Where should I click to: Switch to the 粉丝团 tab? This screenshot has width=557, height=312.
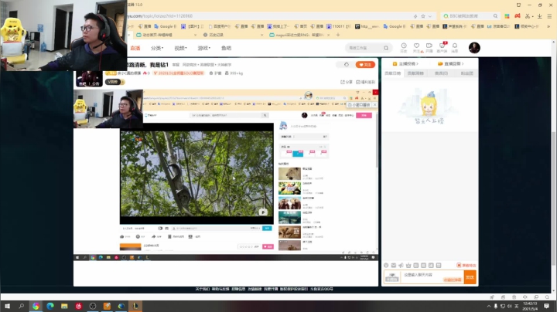coord(466,73)
